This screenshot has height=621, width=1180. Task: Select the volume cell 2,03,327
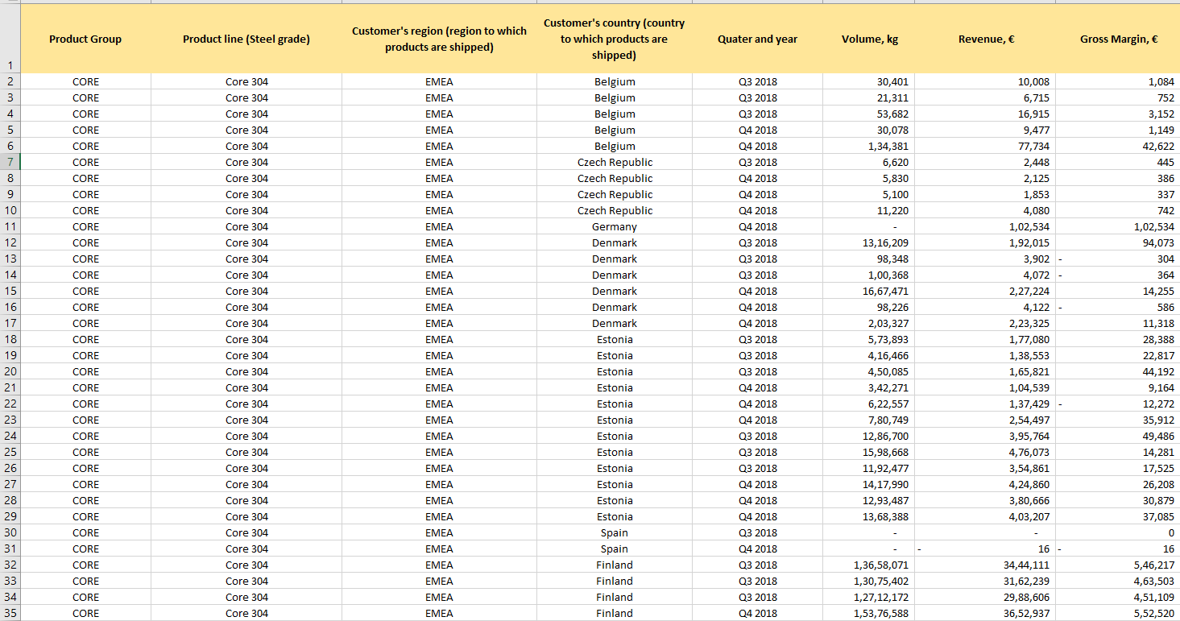pyautogui.click(x=869, y=323)
